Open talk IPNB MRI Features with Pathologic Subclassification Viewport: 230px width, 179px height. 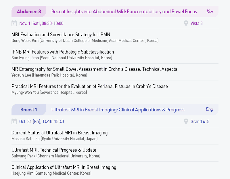click(63, 52)
